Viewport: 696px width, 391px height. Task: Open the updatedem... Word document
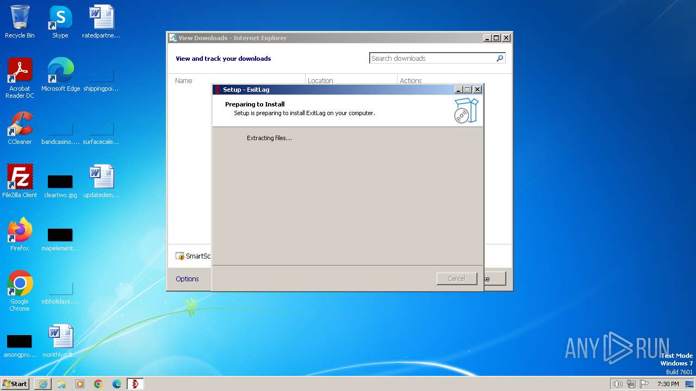[x=101, y=181]
